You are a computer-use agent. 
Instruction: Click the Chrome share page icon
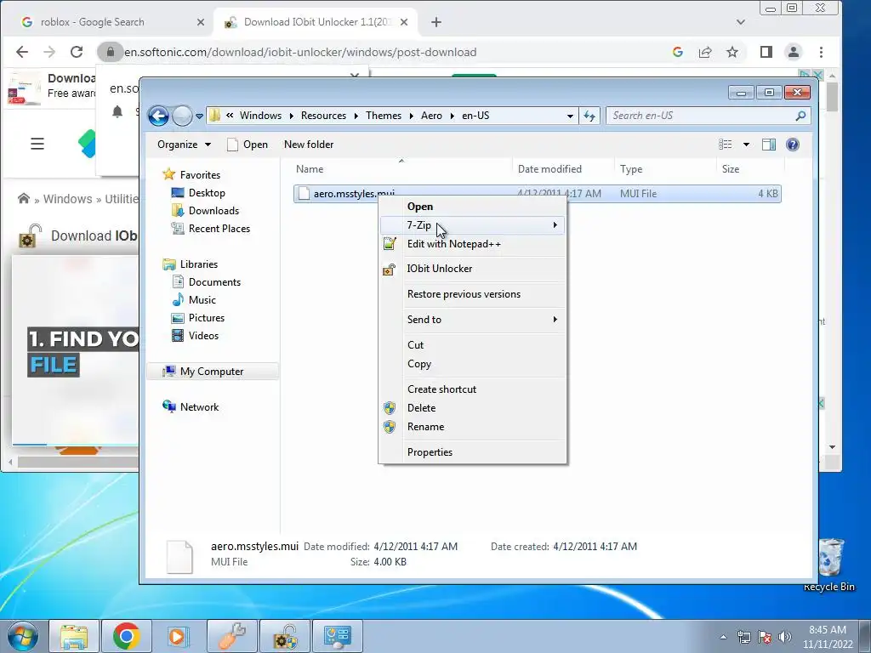pos(705,52)
